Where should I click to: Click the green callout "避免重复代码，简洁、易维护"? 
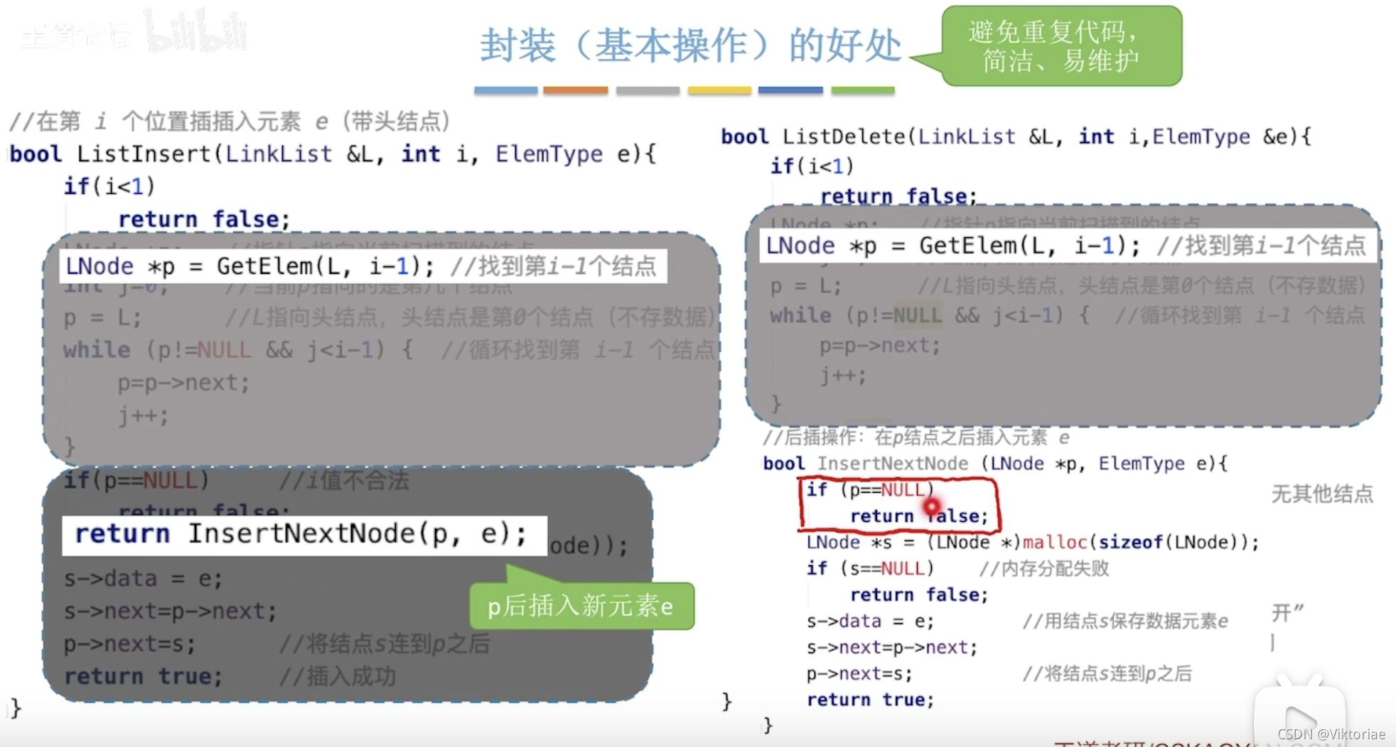tap(1062, 46)
